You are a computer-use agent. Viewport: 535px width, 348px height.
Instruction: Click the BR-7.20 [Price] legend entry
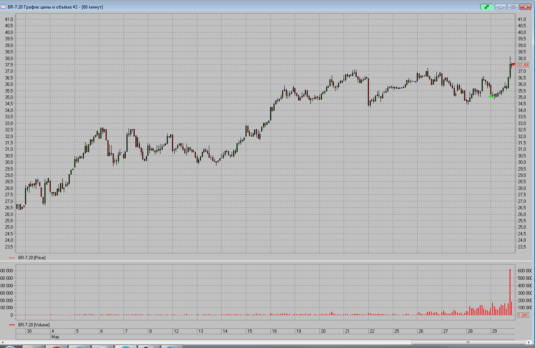31,258
